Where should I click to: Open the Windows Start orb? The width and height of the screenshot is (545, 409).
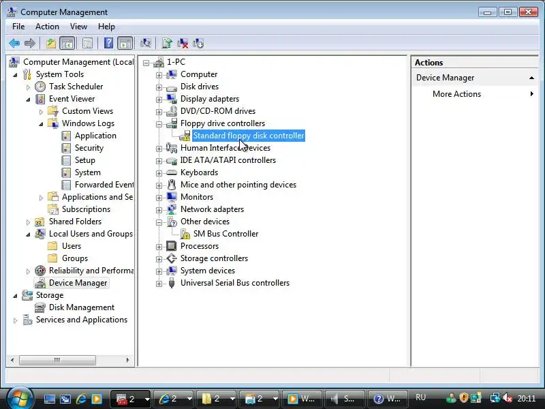coord(20,397)
